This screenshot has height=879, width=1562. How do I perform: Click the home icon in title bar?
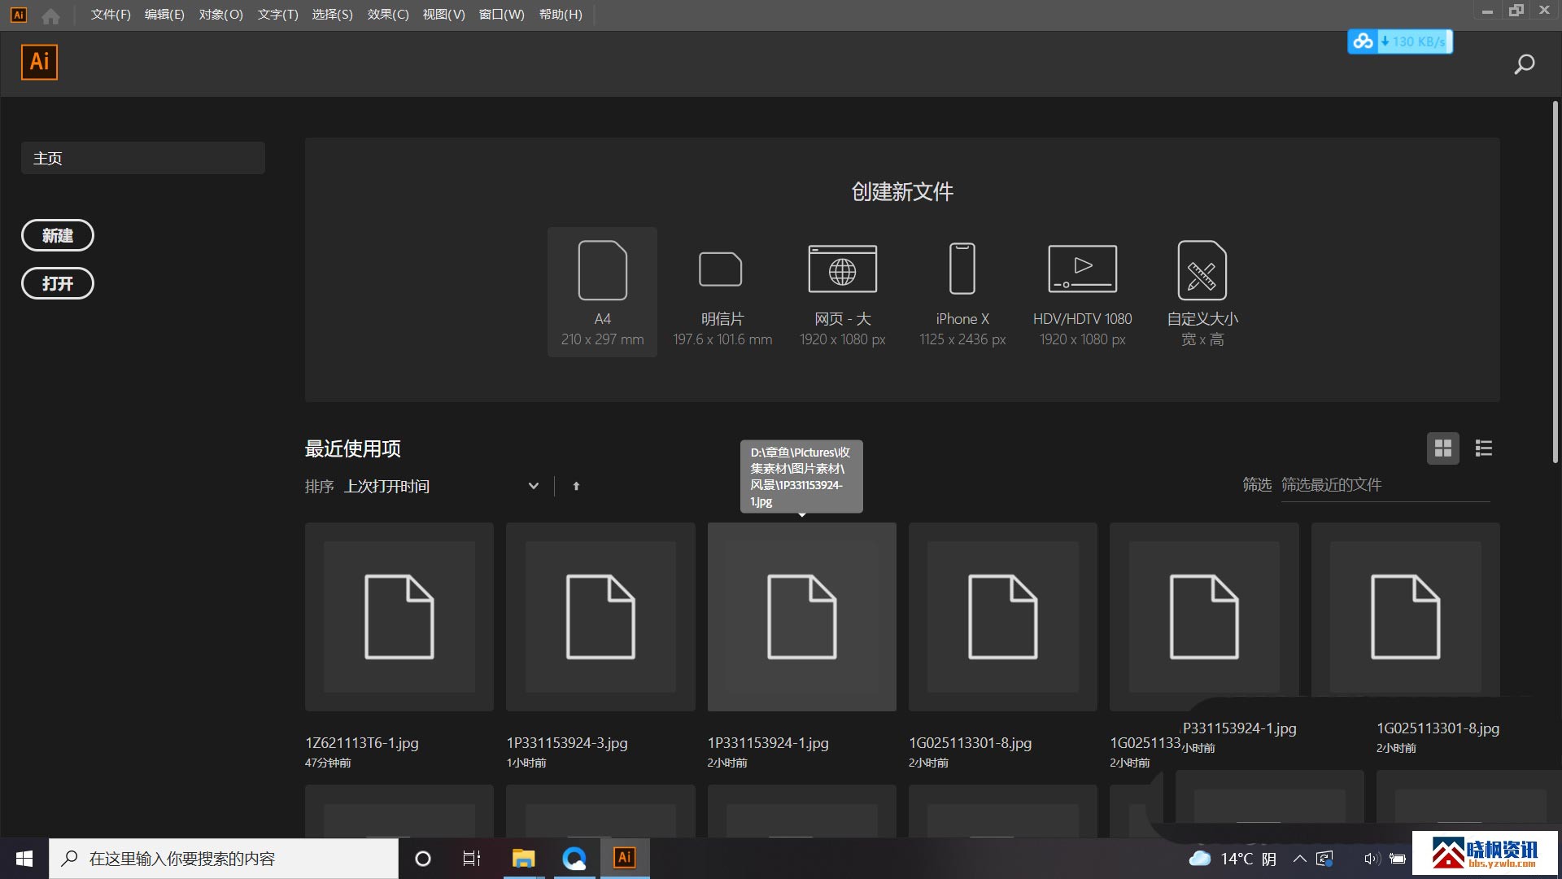click(x=50, y=15)
